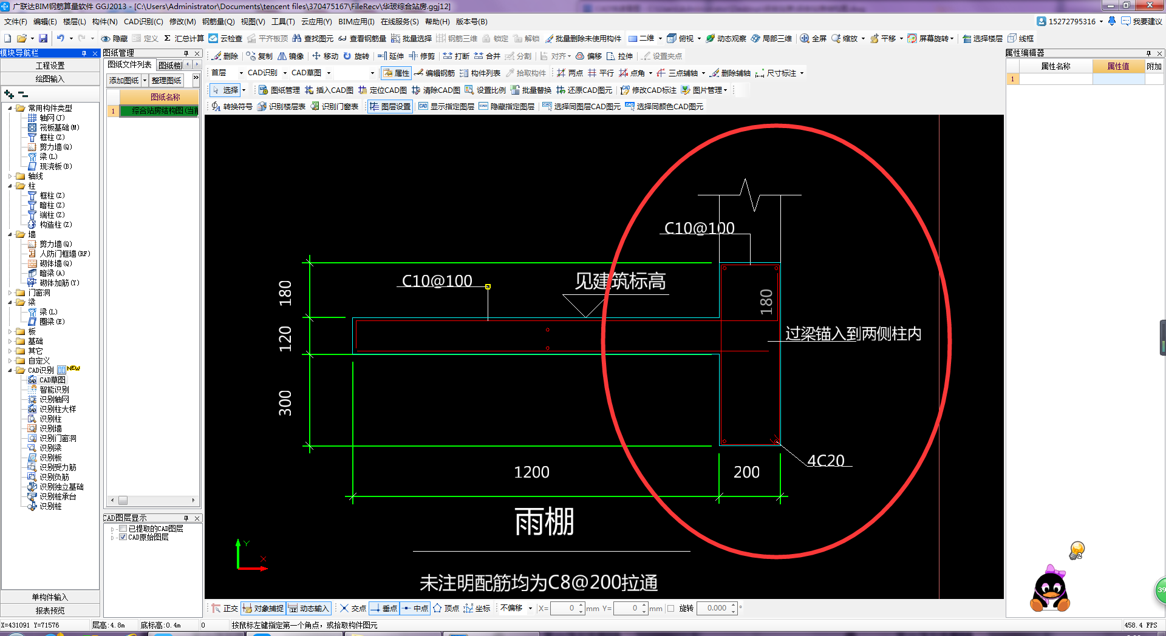Viewport: 1166px width, 636px height.
Task: Toggle 对象捕捉 object snap
Action: pyautogui.click(x=263, y=608)
